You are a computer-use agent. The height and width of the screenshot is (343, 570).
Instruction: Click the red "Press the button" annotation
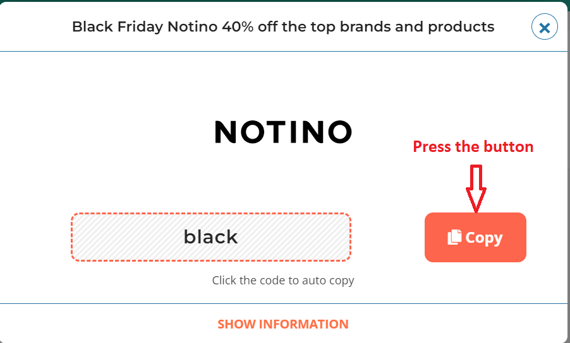click(x=473, y=146)
